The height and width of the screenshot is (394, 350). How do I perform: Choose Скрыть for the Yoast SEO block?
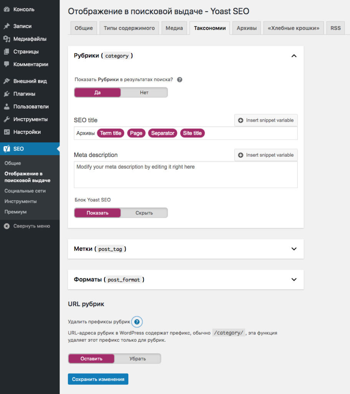coord(144,213)
